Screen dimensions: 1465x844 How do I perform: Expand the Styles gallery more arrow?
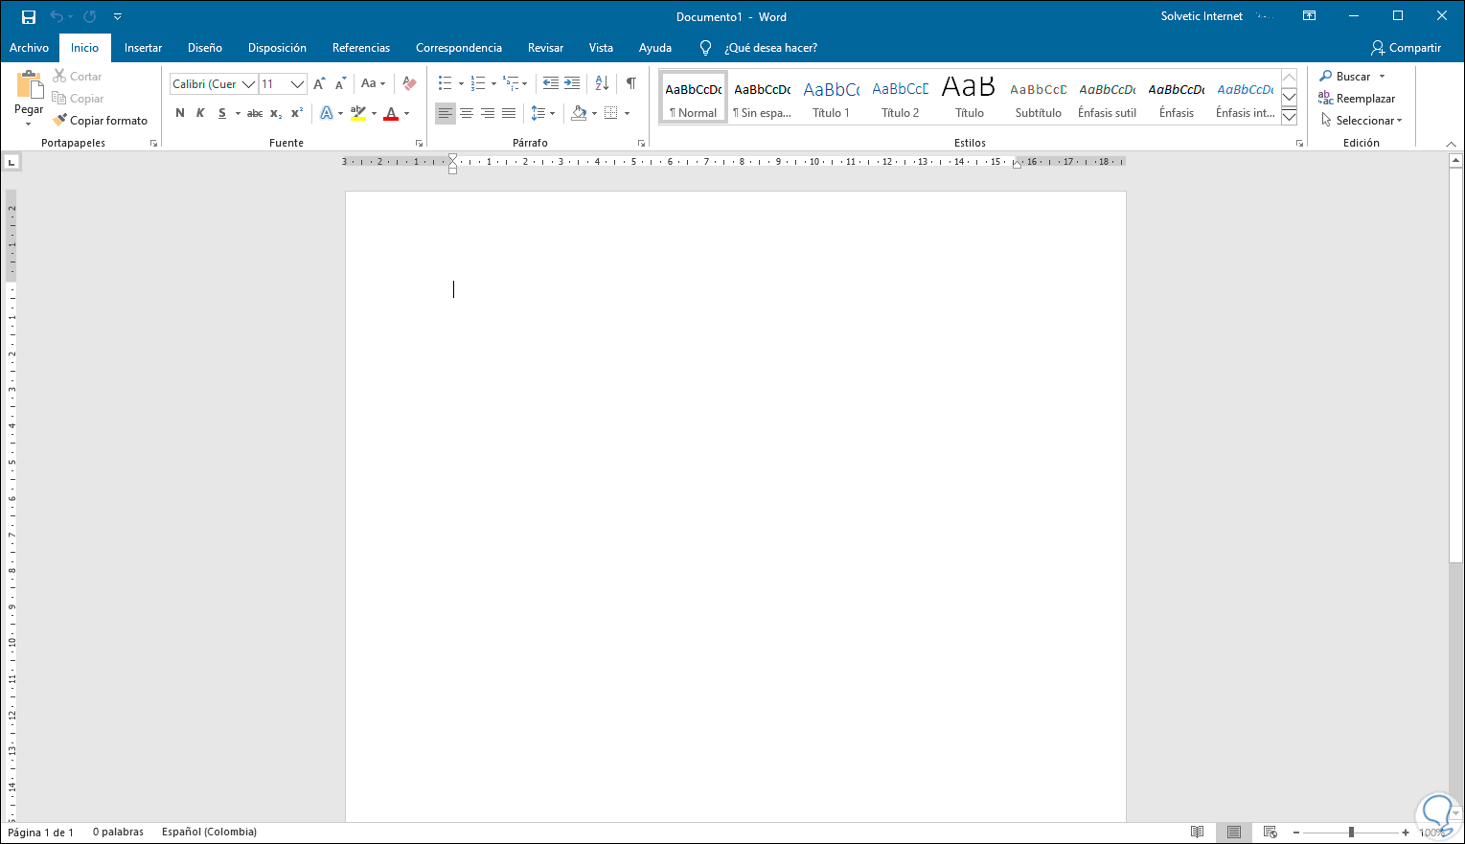tap(1289, 117)
